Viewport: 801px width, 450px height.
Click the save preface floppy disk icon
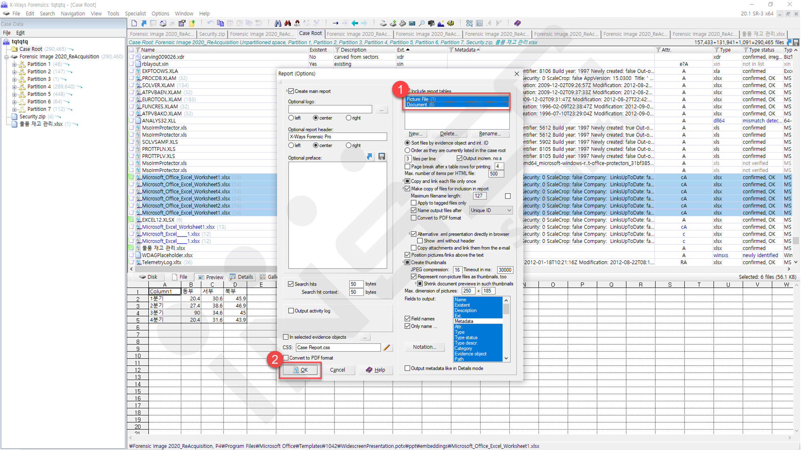point(382,156)
